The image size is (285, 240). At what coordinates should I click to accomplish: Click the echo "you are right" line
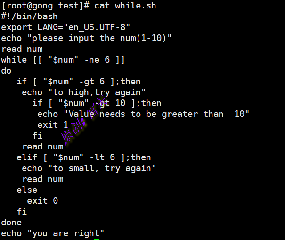point(53,233)
